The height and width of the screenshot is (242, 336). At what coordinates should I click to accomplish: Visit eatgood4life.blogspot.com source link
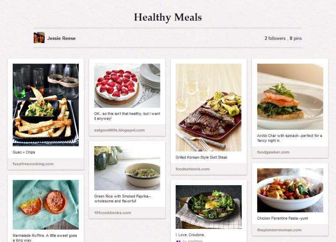(x=119, y=130)
